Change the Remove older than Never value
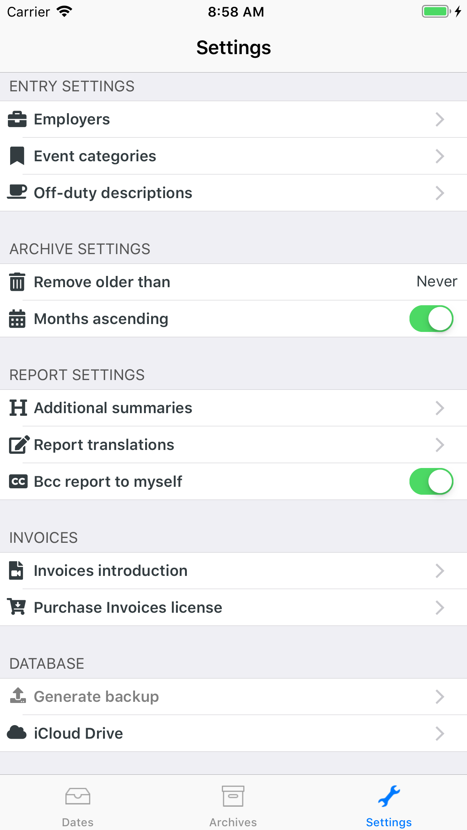This screenshot has width=467, height=830. tap(437, 282)
